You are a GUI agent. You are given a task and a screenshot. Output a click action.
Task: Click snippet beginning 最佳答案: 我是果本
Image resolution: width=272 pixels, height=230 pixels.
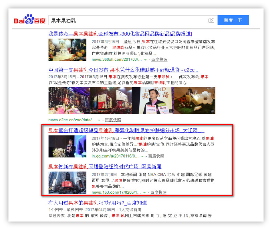130,216
